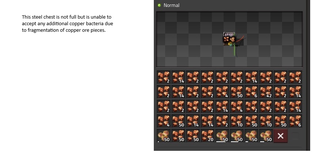
Task: Click the copper ore 50-stack right of first bacteria stack
Action: 178,136
